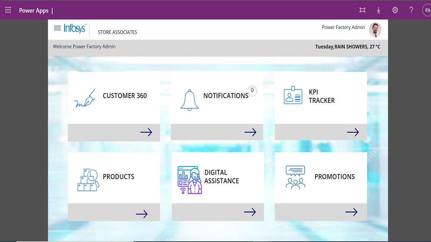Image resolution: width=431 pixels, height=242 pixels.
Task: Click the Tuesday, RAIN SHOWERS weather text
Action: click(x=347, y=47)
